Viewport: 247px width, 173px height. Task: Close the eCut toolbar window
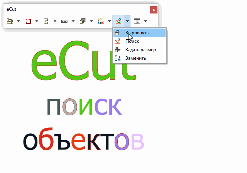(x=154, y=10)
